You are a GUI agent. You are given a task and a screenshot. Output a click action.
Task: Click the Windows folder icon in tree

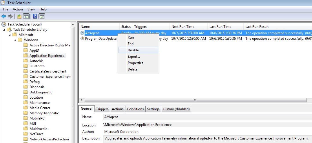(x=20, y=40)
